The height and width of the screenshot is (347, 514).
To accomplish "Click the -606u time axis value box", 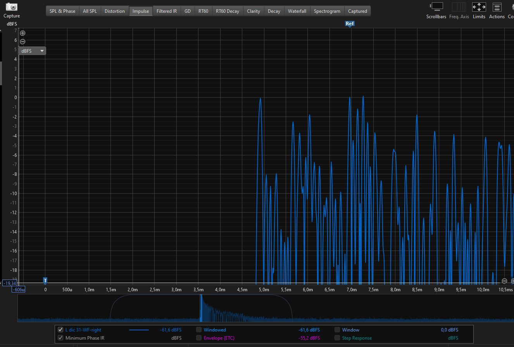I will click(x=19, y=289).
